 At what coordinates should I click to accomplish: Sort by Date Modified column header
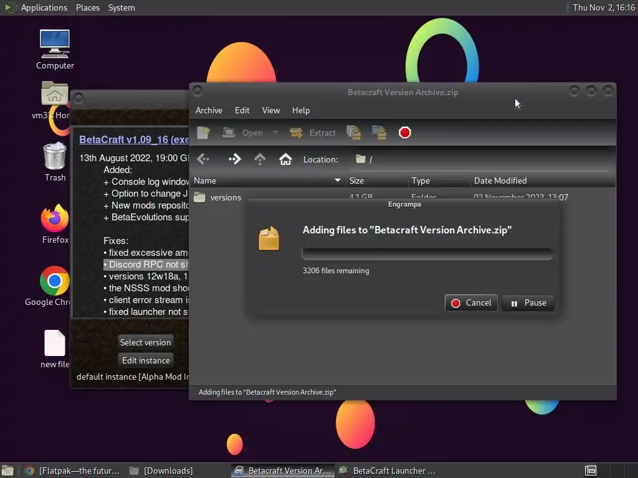(x=543, y=180)
